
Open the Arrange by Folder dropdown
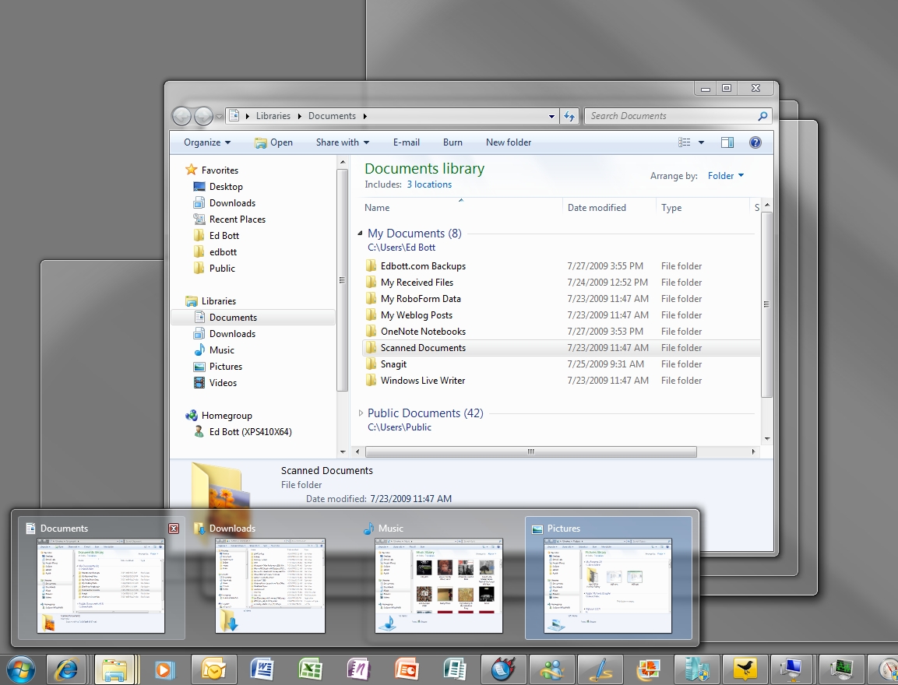pos(725,176)
